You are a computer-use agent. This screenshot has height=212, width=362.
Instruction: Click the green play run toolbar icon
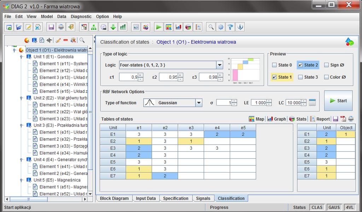pyautogui.click(x=159, y=27)
